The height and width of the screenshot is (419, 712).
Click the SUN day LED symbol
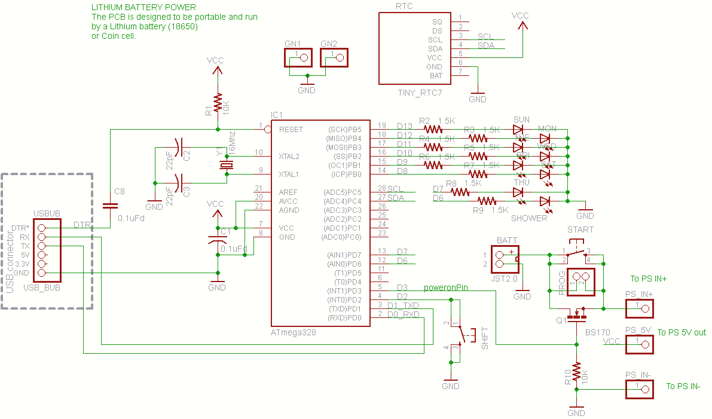click(x=517, y=129)
